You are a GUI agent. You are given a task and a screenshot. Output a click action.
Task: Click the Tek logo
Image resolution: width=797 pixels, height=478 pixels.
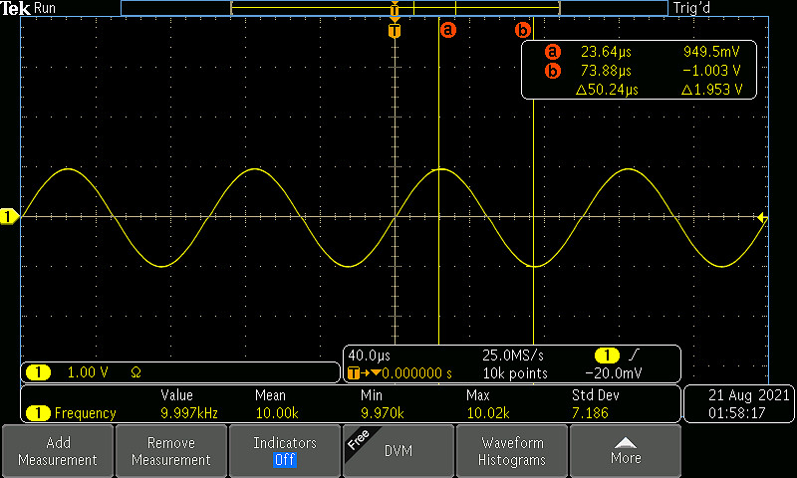pyautogui.click(x=15, y=8)
